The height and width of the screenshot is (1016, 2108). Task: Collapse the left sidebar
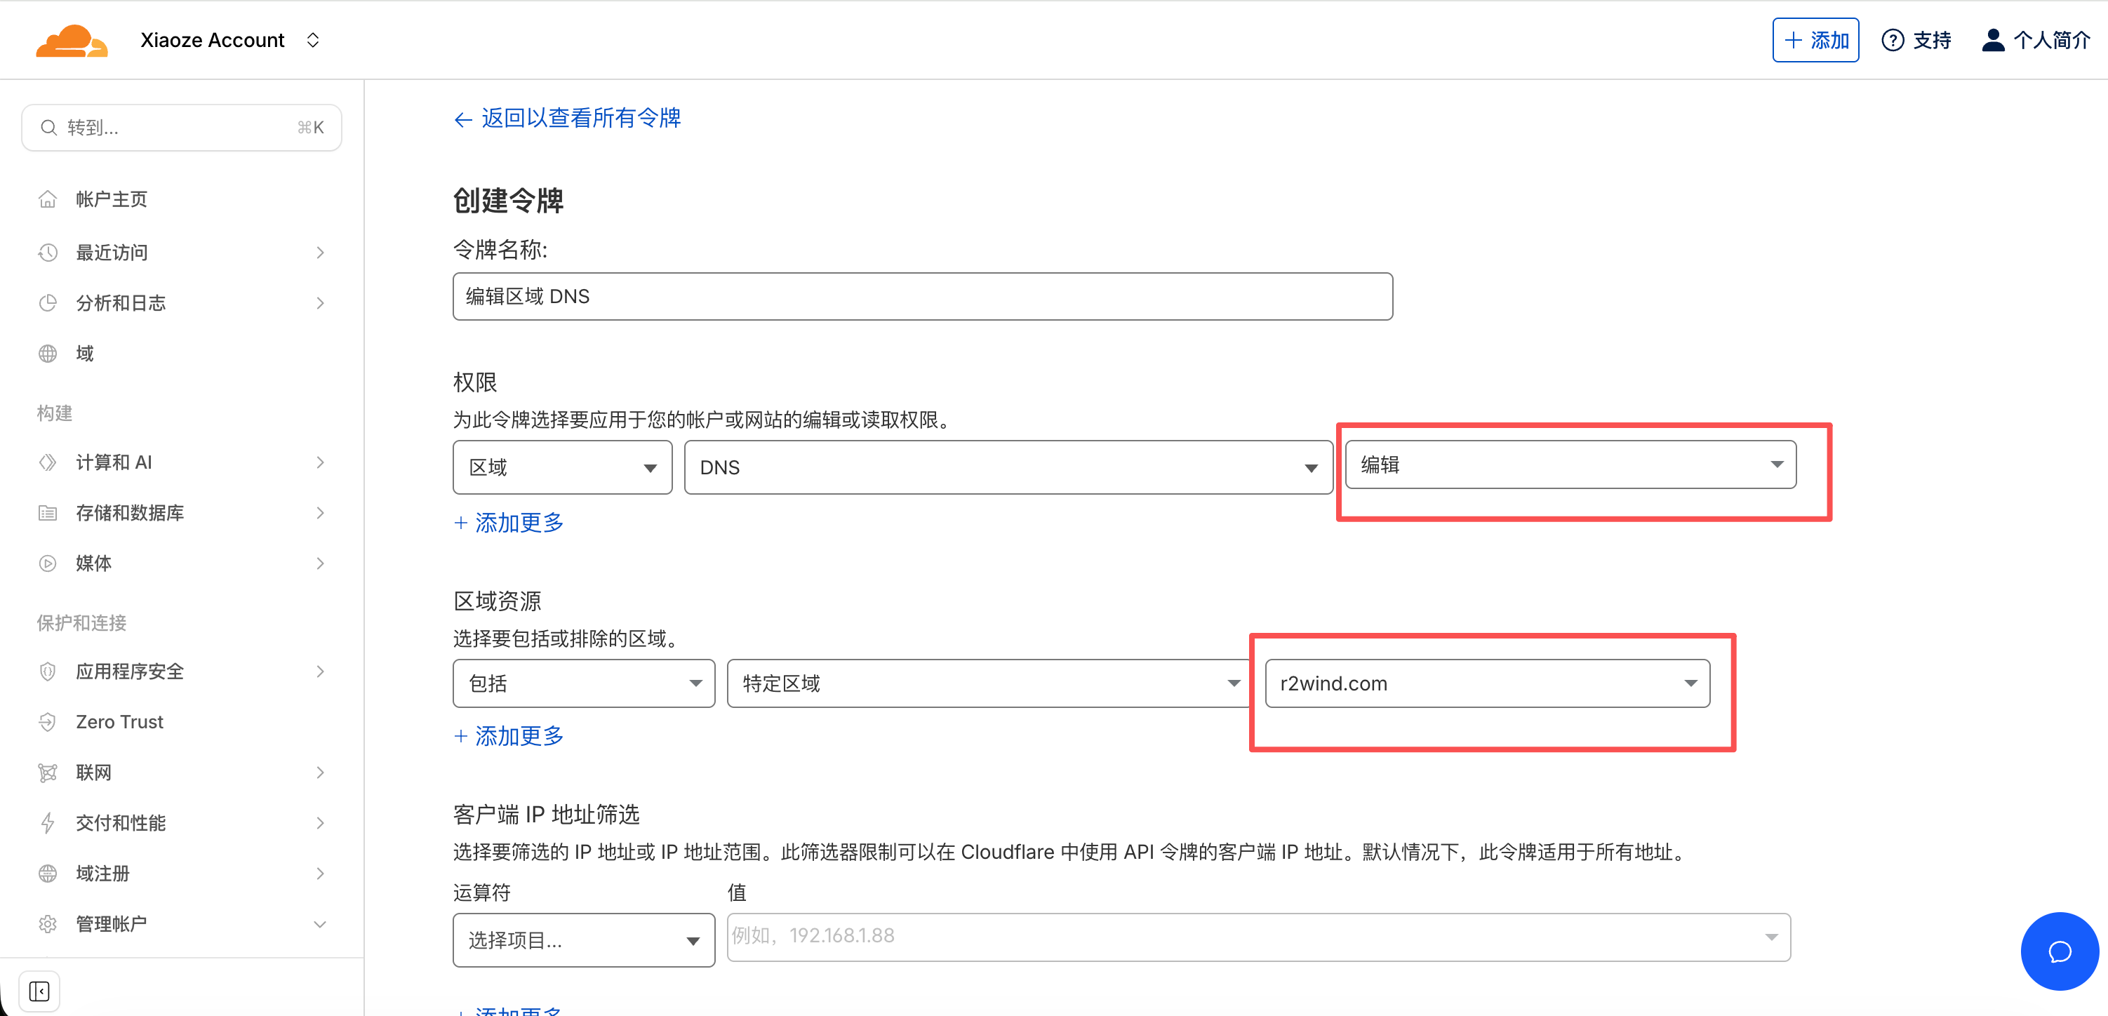[x=39, y=991]
